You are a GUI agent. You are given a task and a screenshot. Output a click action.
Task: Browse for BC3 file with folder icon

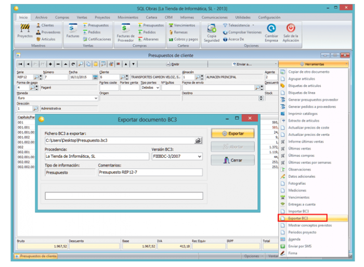coord(198,141)
